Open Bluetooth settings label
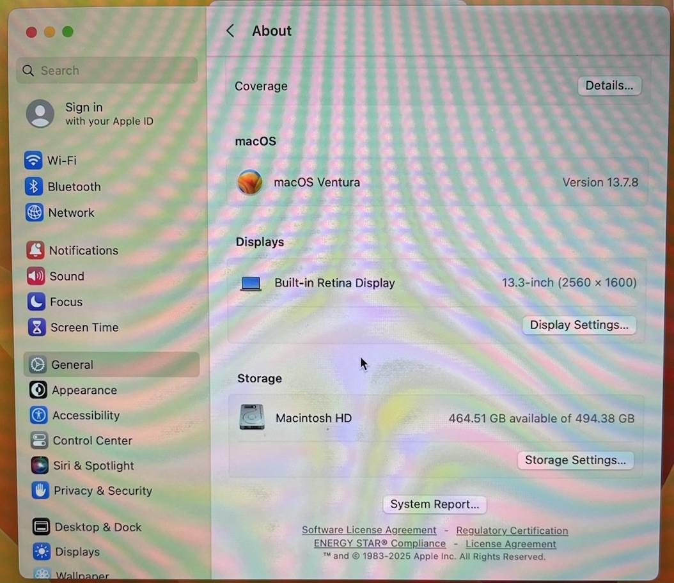674x583 pixels. tap(74, 187)
